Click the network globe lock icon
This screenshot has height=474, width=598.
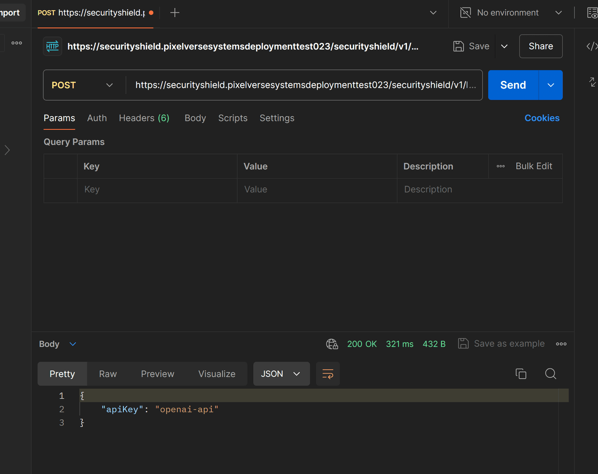point(332,344)
